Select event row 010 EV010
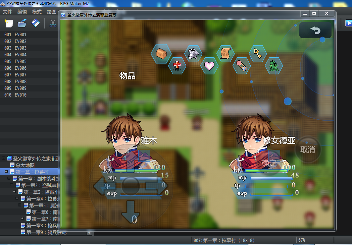Screen dimensions: 352x245 coord(29,95)
